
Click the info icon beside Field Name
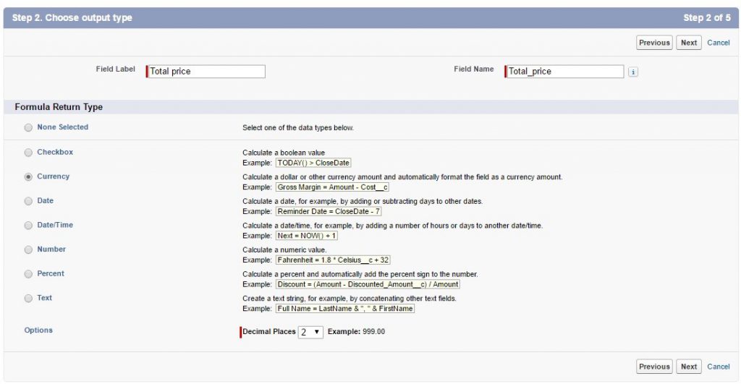(633, 72)
